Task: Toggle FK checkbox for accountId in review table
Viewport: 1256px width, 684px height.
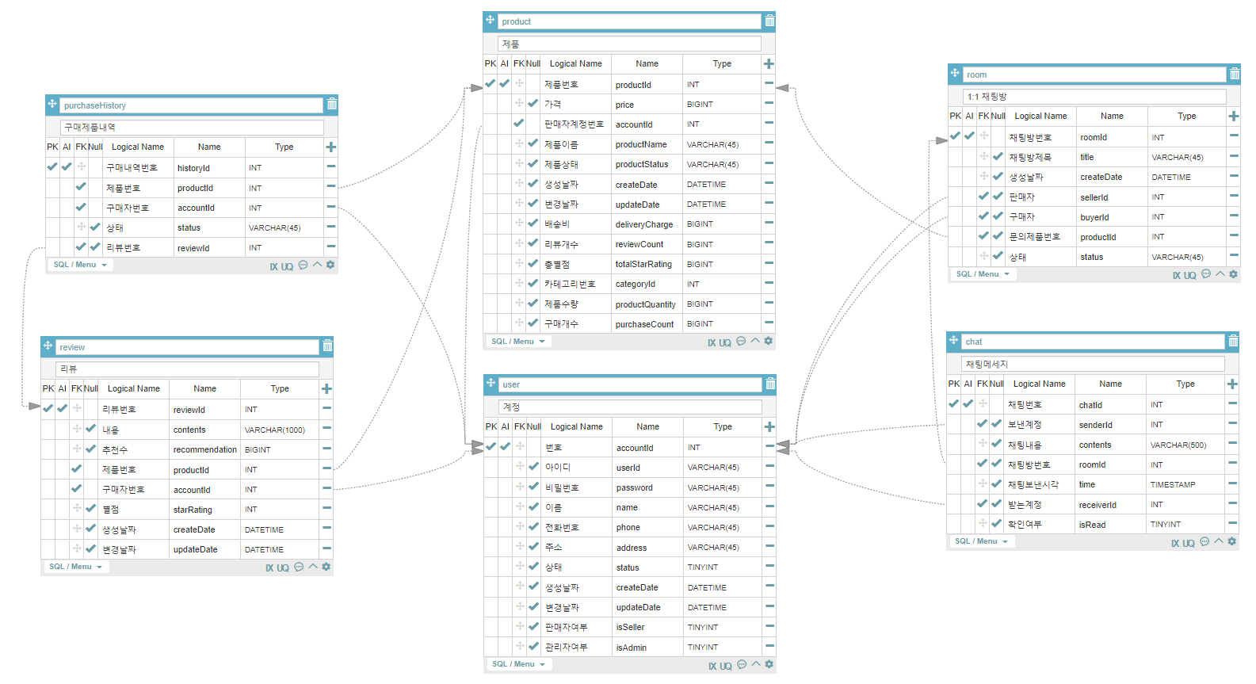Action: coord(77,488)
